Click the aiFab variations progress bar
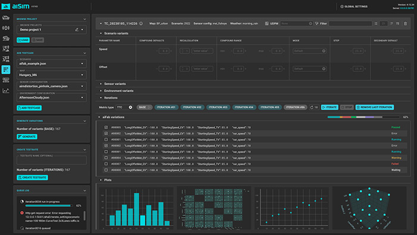417x235 pixels. click(363, 117)
